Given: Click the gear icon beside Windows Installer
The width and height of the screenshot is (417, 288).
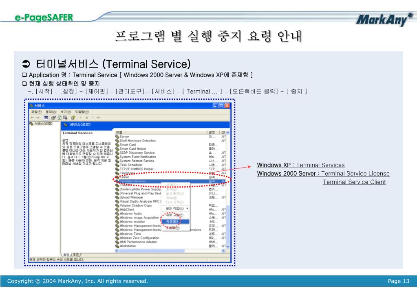Looking at the screenshot, I should point(117,222).
